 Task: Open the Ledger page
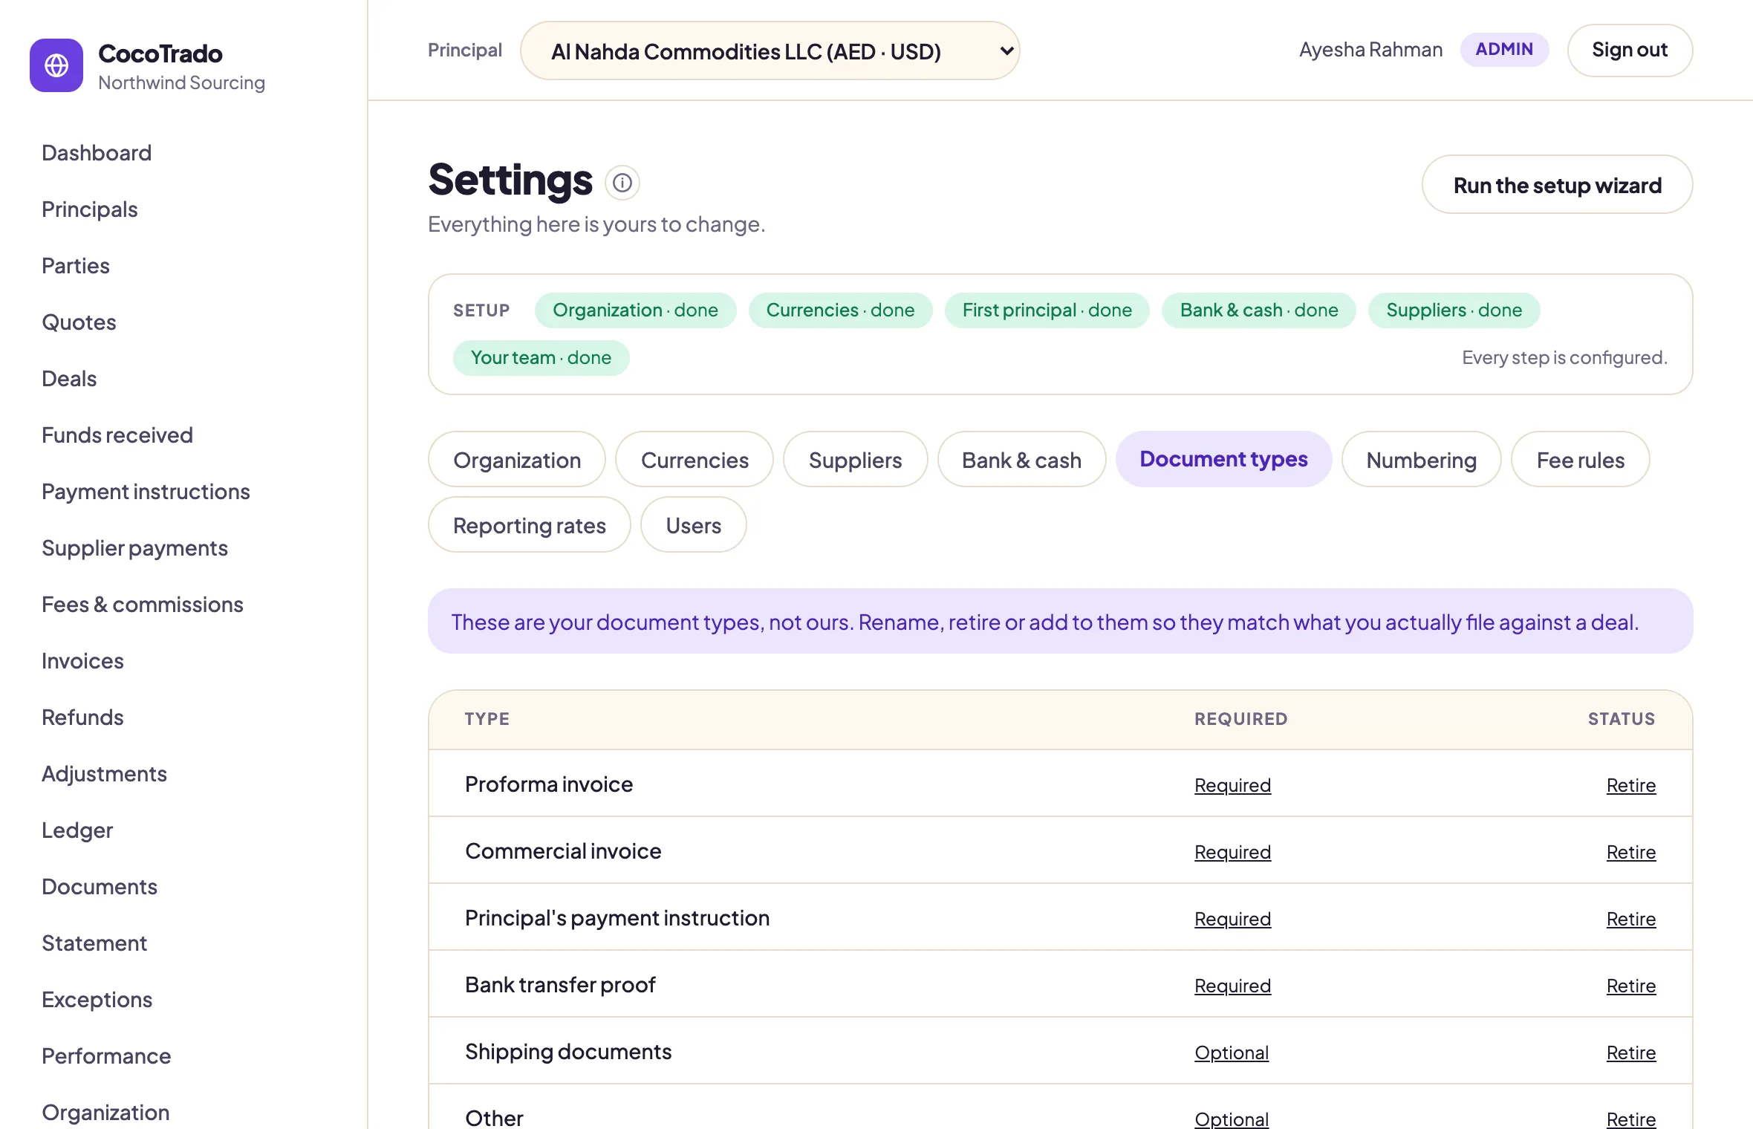click(77, 830)
